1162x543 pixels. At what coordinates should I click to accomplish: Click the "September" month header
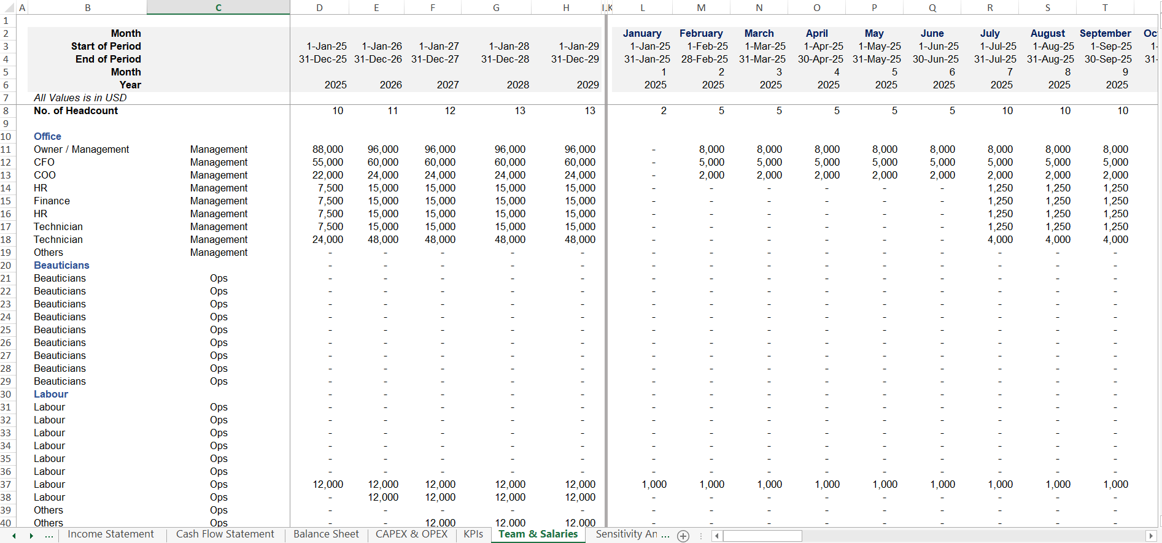point(1105,34)
